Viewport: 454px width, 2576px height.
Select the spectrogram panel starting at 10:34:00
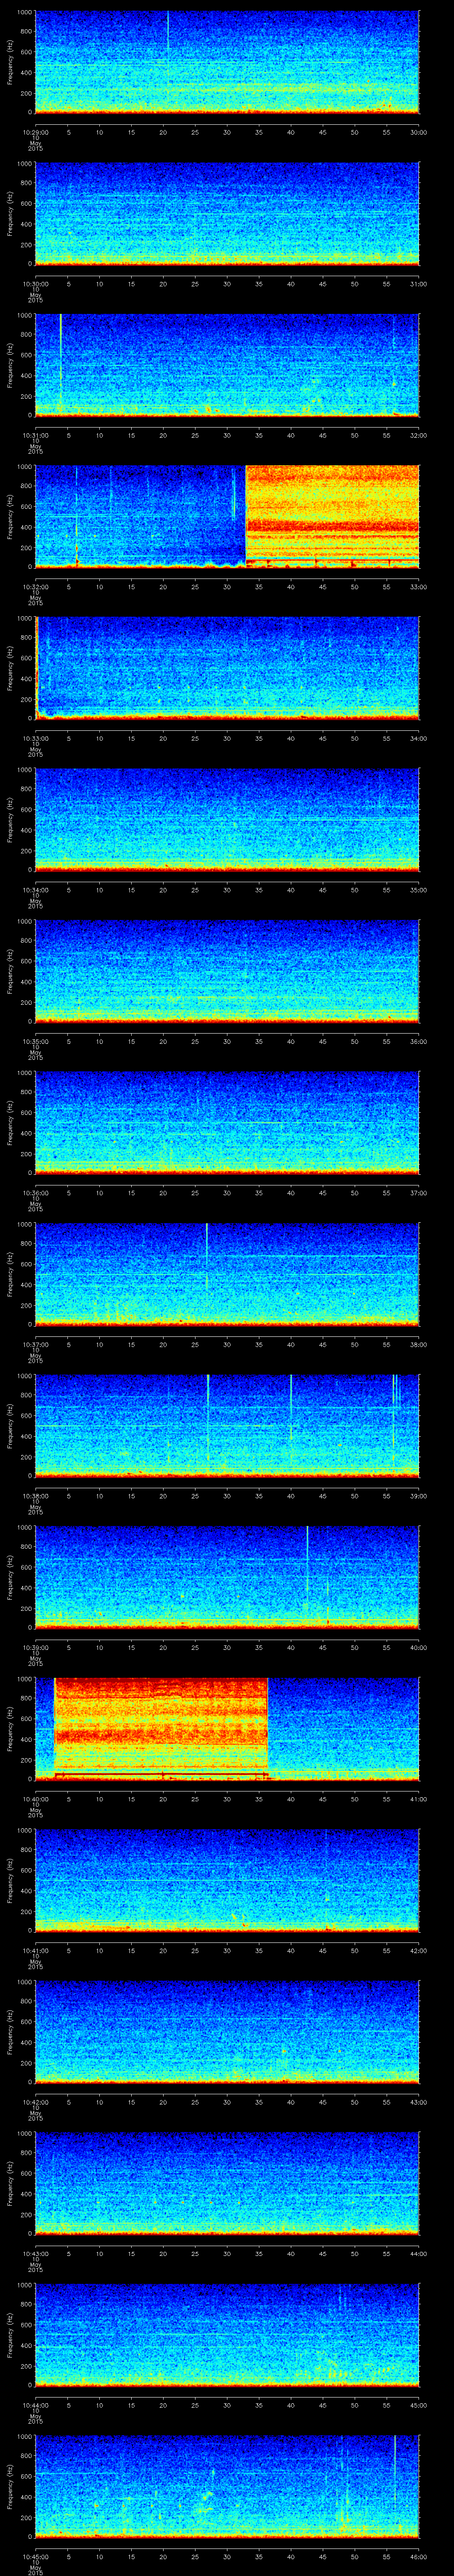(x=227, y=820)
